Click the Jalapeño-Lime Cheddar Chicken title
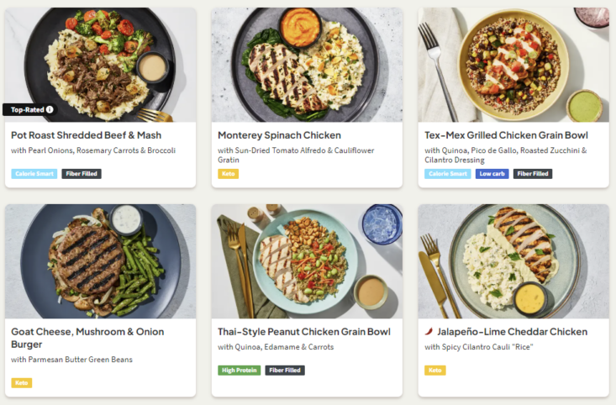 click(x=513, y=332)
